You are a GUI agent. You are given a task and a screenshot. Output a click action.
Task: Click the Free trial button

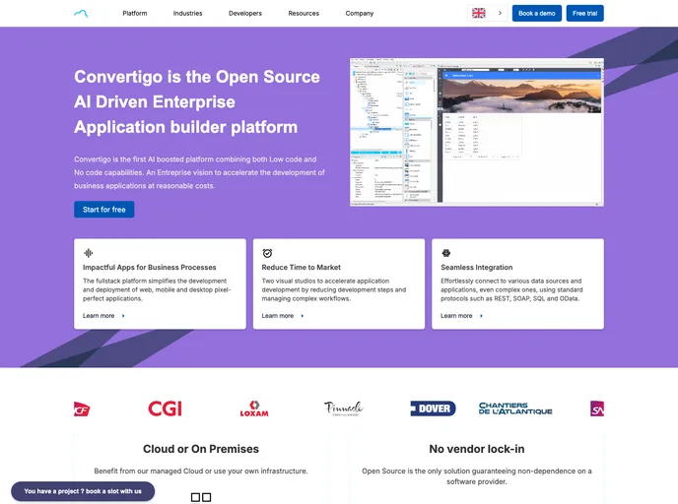click(x=584, y=14)
